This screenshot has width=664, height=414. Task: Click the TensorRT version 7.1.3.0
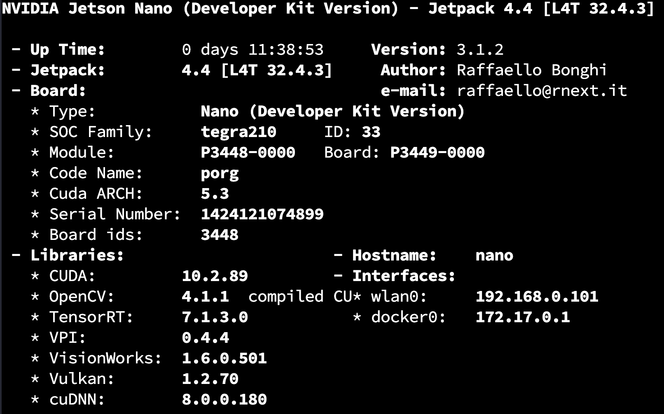tap(215, 317)
